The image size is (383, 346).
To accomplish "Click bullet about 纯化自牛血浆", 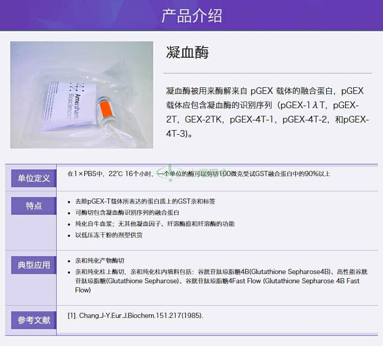I will 155,224.
